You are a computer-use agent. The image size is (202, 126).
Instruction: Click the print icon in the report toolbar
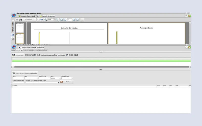pyautogui.click(x=17, y=20)
